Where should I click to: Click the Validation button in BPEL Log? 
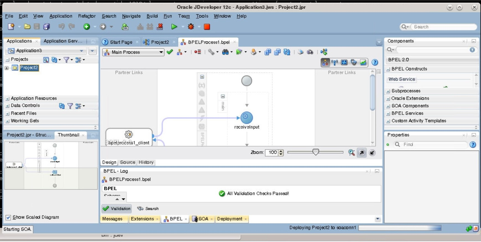(x=117, y=208)
